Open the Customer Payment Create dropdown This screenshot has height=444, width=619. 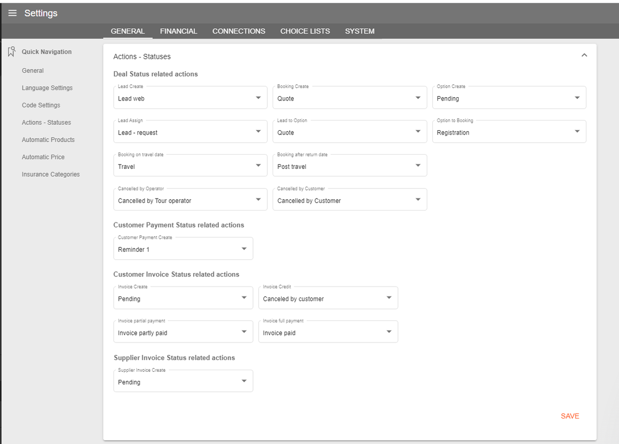(183, 248)
